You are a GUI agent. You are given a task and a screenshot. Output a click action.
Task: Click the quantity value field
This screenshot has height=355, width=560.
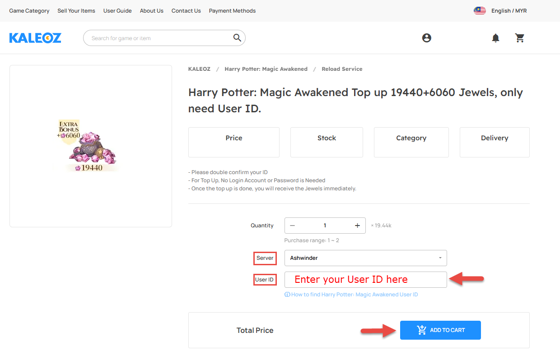(325, 226)
